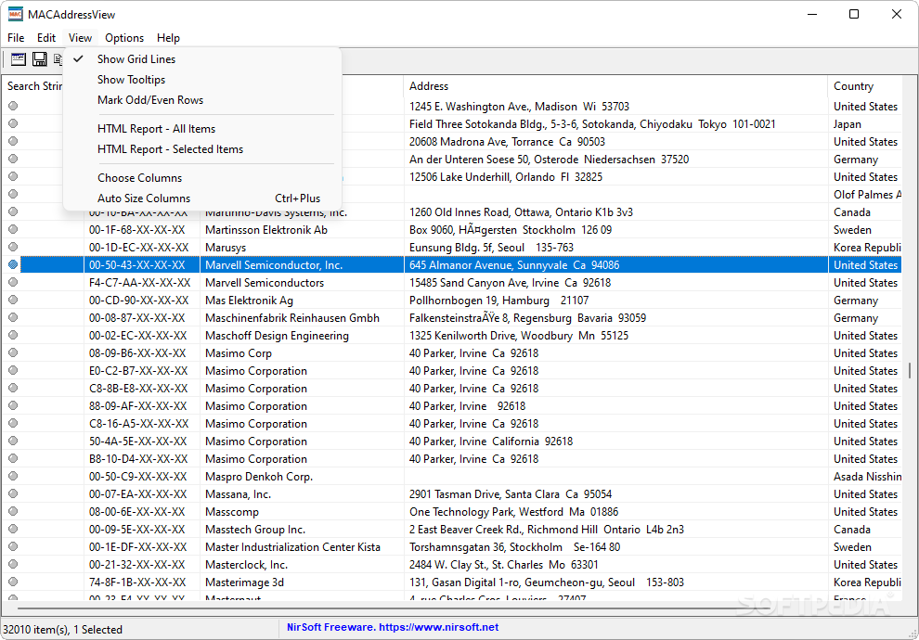Enable the Show Tooltips option

coord(202,80)
